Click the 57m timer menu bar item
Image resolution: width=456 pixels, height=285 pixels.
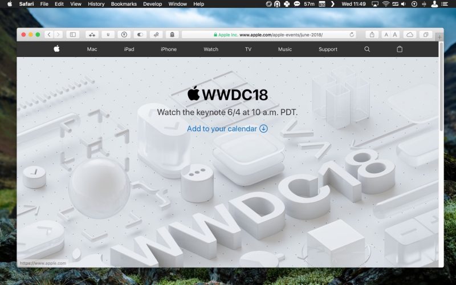coord(309,4)
